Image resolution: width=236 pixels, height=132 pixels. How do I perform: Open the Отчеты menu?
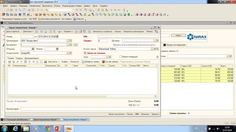coord(57,6)
